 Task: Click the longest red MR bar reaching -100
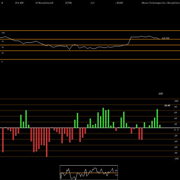pos(47,142)
